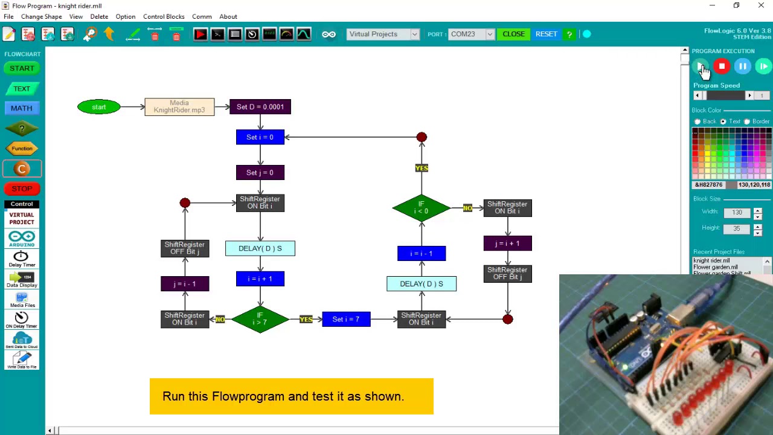Add a STOP block from the palette
This screenshot has height=435, width=773.
[x=22, y=189]
